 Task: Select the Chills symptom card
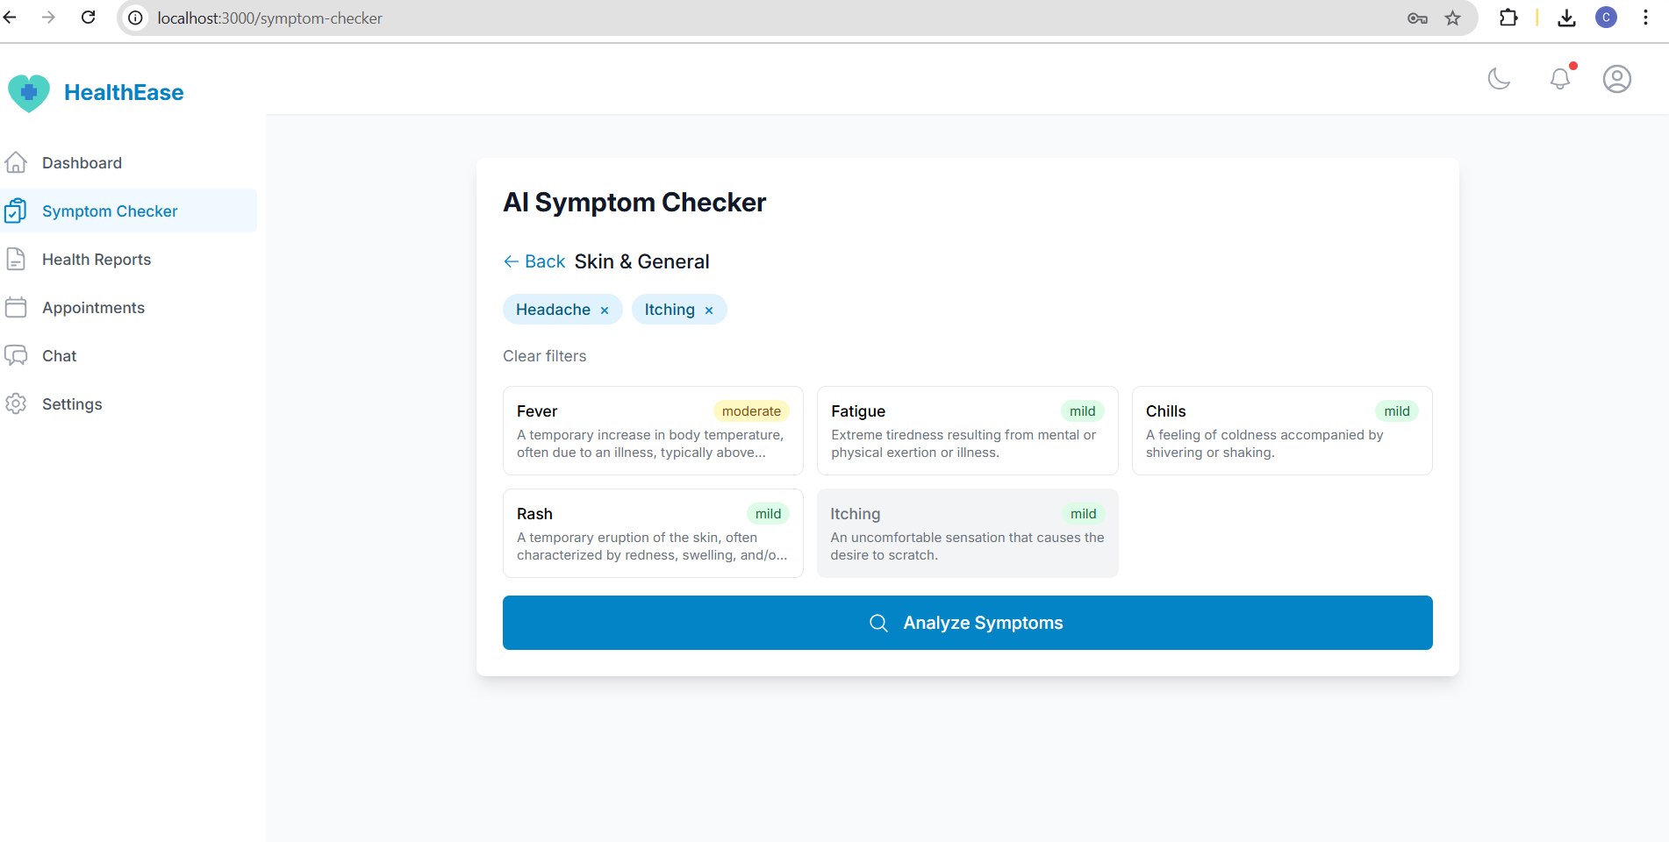coord(1281,431)
